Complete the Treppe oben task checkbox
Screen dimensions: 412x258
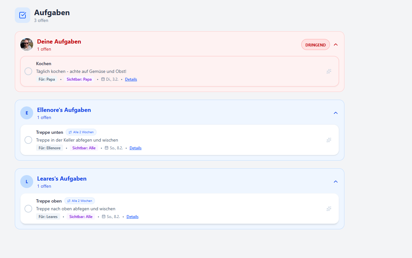(28, 209)
